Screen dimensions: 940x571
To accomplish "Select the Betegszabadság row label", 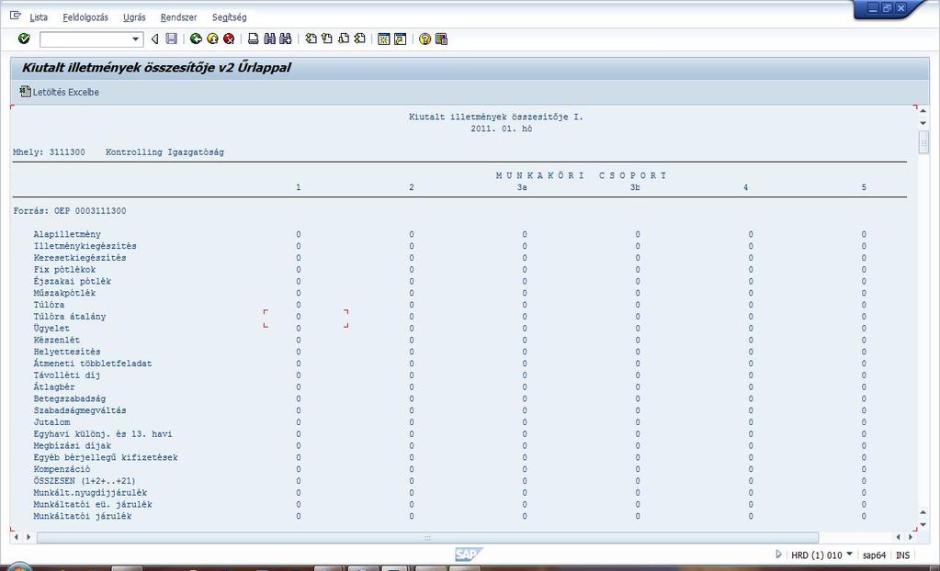I will pyautogui.click(x=70, y=398).
